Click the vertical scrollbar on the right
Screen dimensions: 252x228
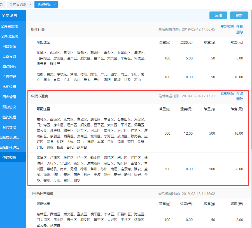[x=251, y=84]
